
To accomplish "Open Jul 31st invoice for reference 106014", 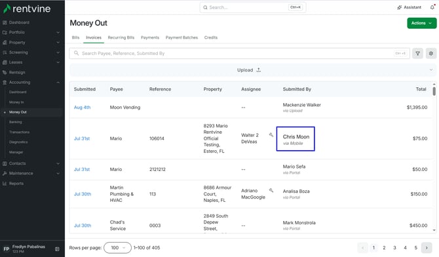I will 82,138.
